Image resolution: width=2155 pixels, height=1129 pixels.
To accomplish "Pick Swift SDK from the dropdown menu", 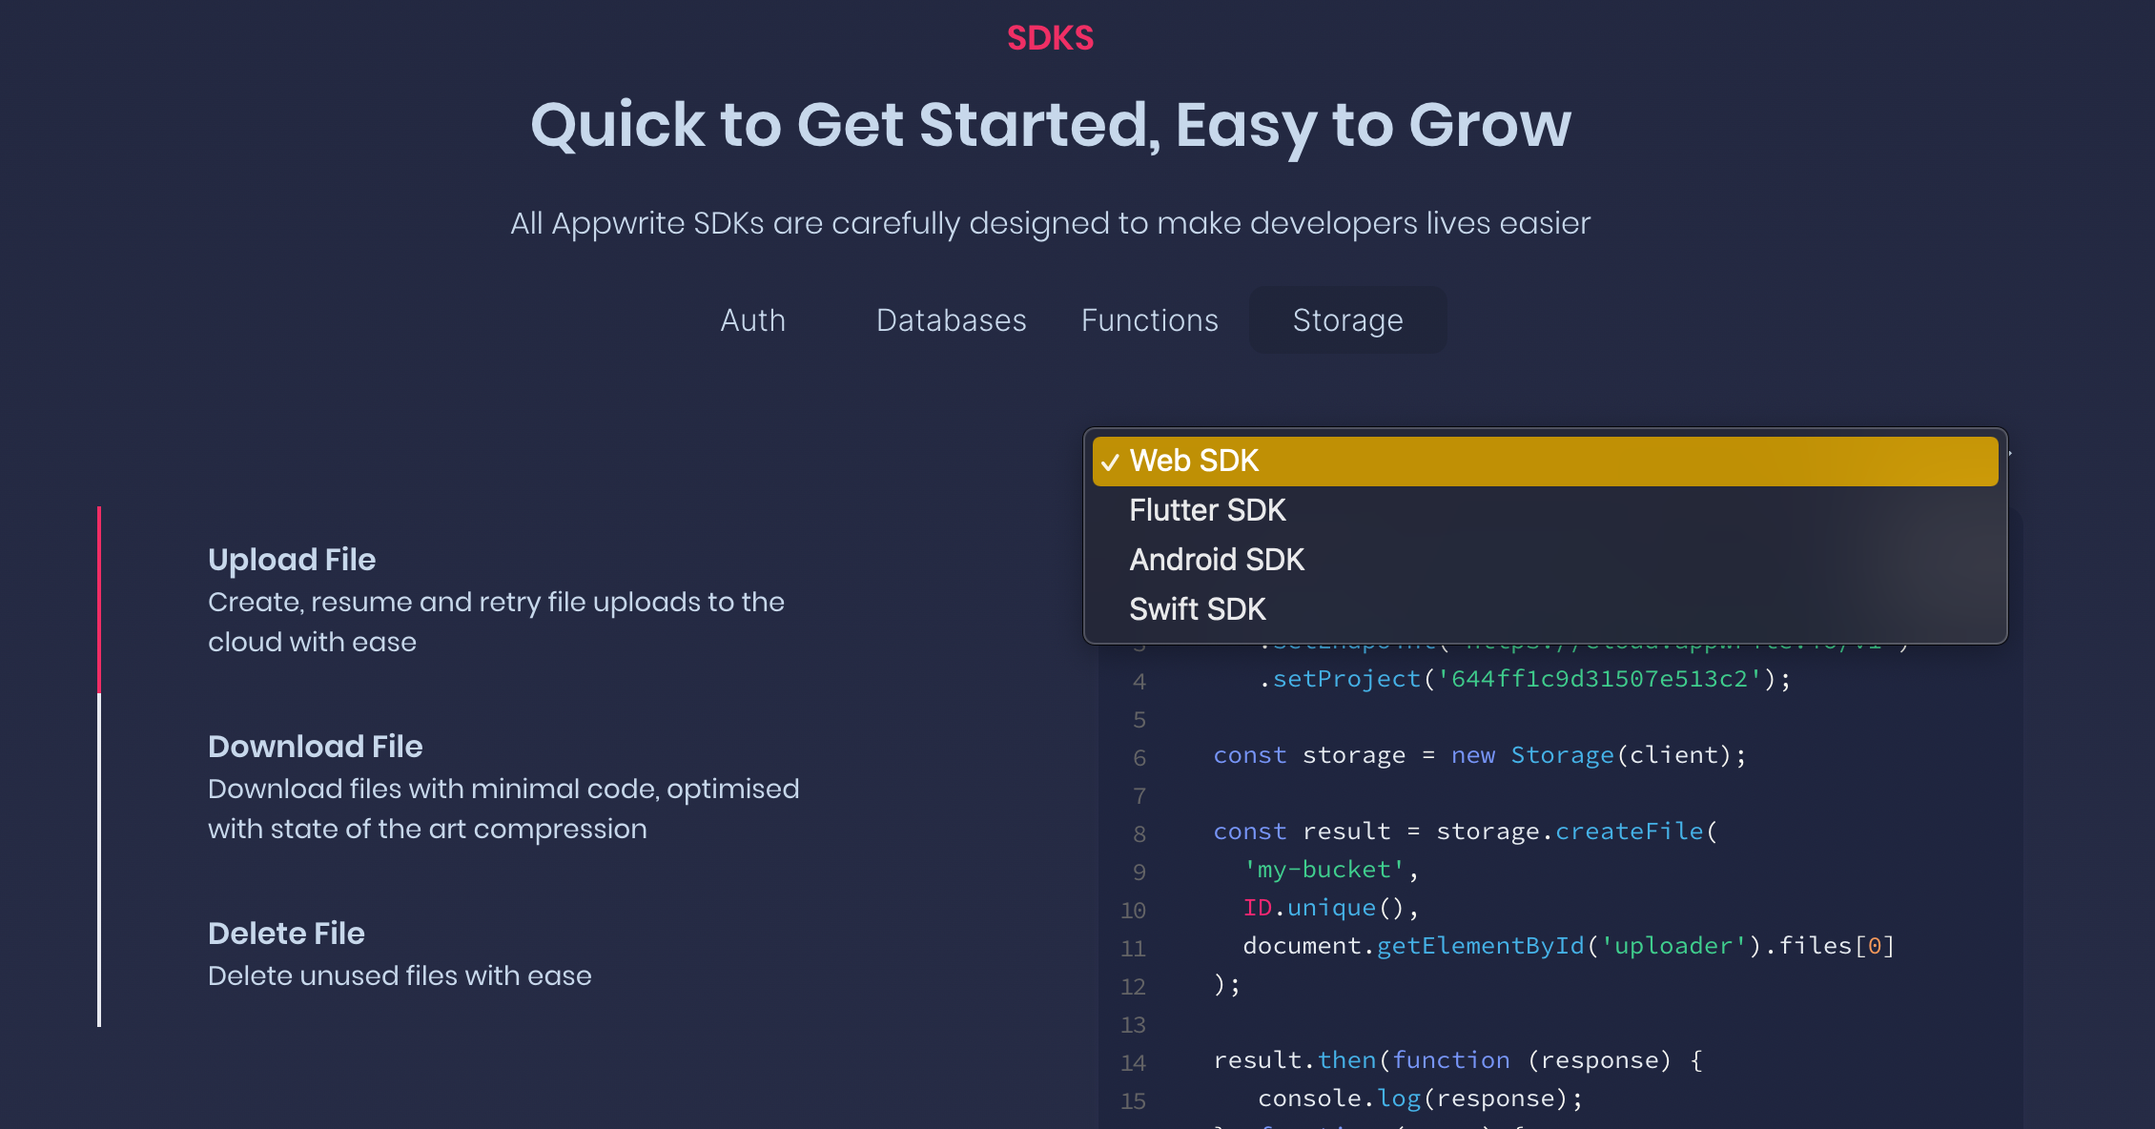I will pos(1198,609).
